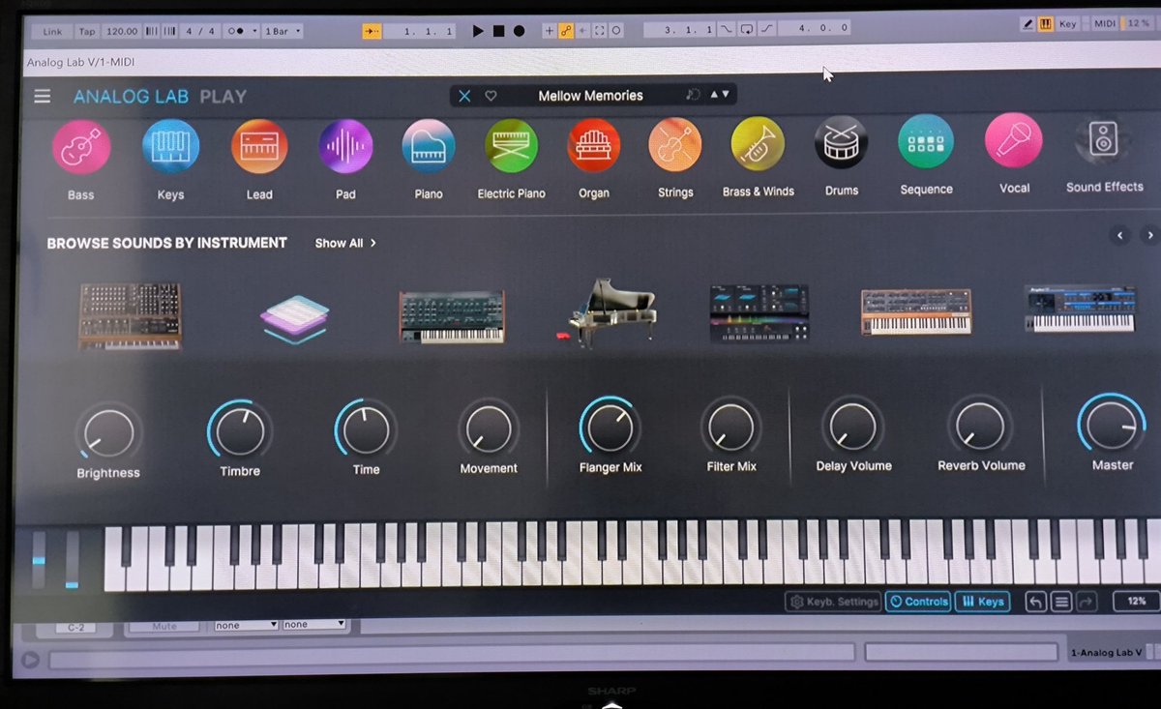The height and width of the screenshot is (709, 1161).
Task: Open Keyb. Settings panel
Action: point(833,602)
